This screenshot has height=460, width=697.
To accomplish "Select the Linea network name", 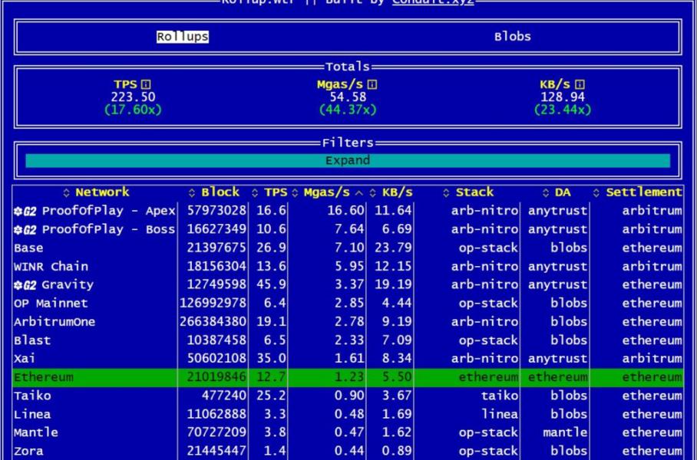I will 32,414.
